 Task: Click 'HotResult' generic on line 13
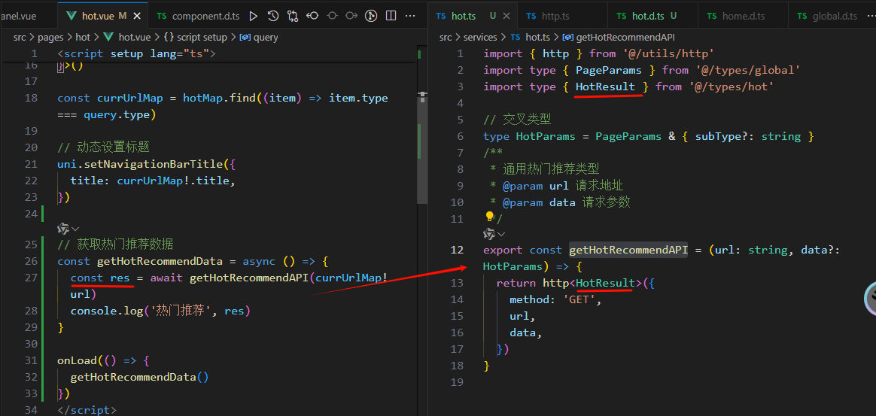606,283
